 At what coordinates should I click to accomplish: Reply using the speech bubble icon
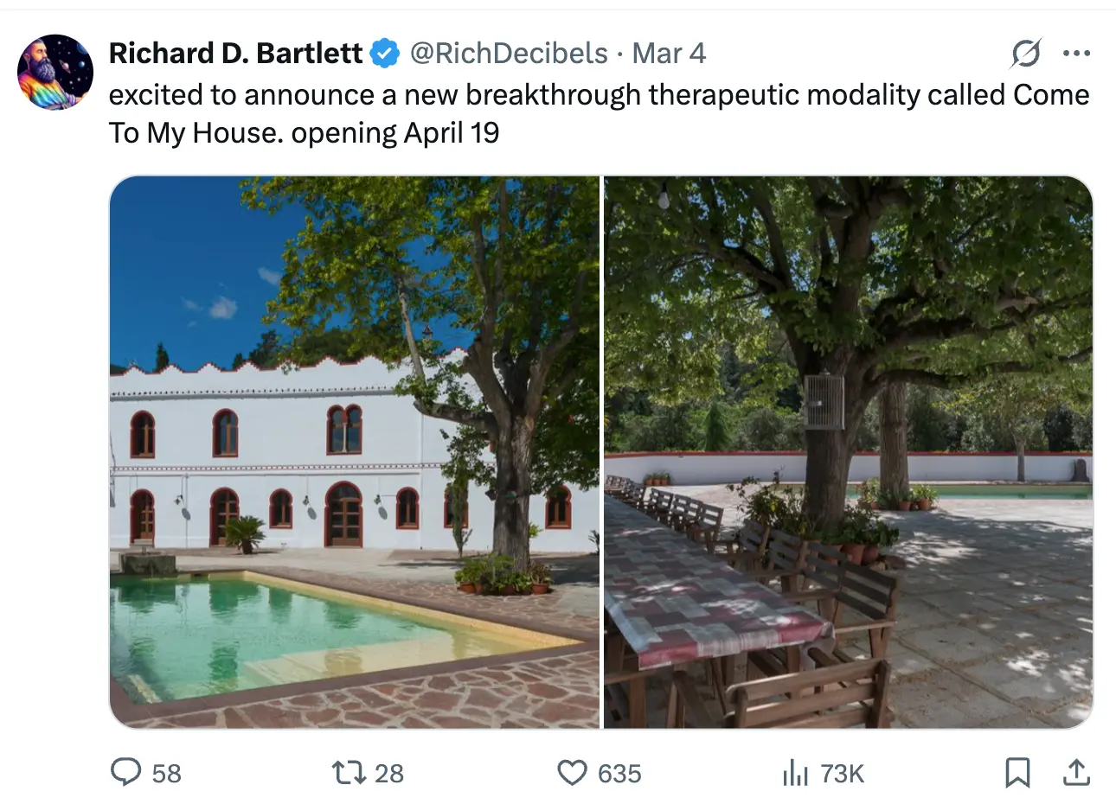126,772
